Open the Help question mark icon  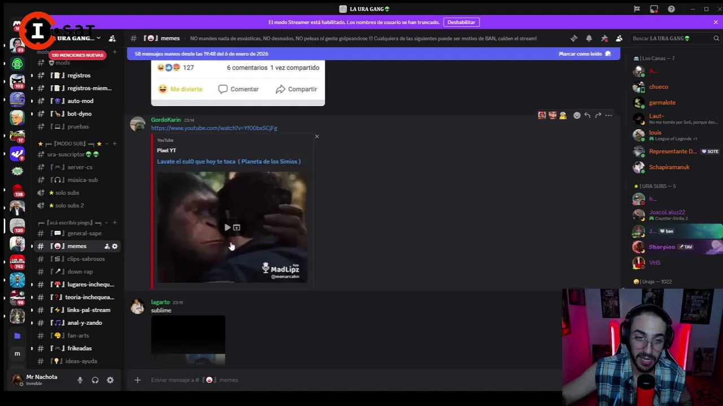[672, 9]
